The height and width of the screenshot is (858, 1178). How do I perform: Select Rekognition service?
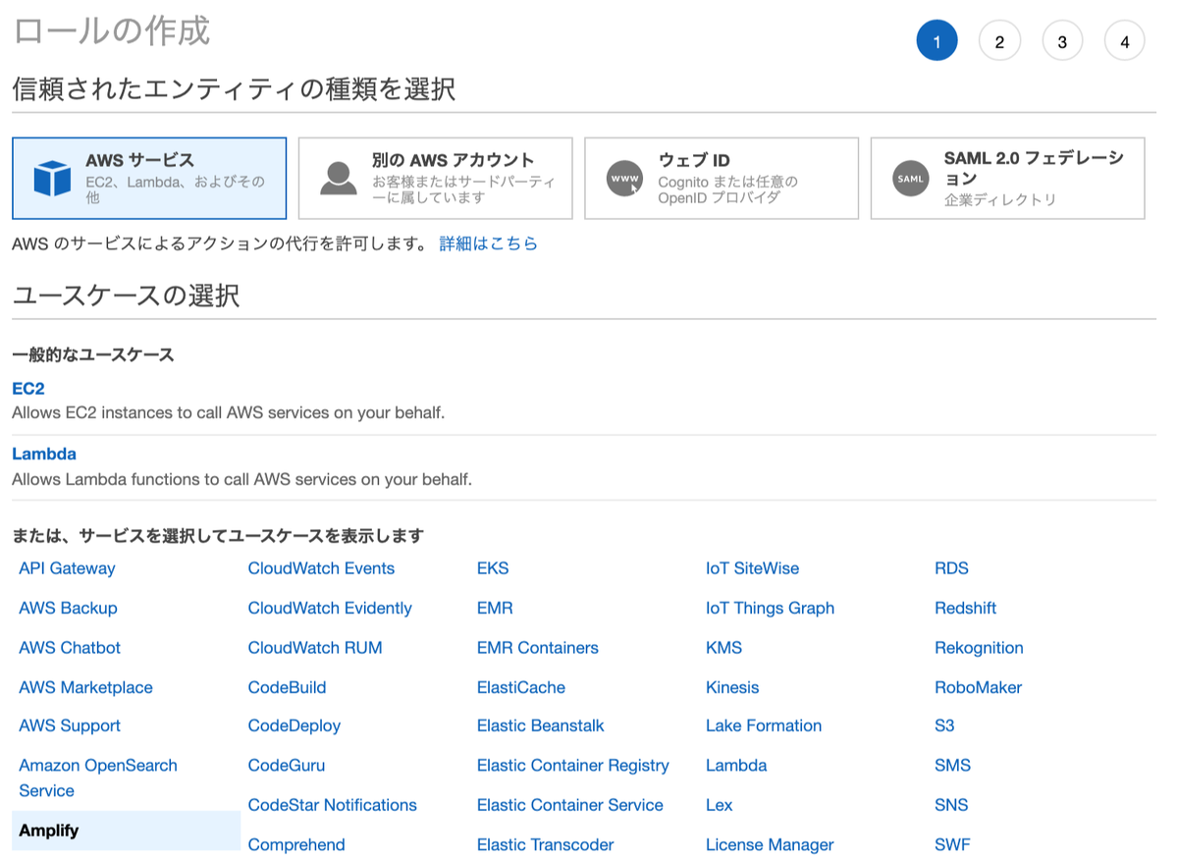[x=979, y=648]
